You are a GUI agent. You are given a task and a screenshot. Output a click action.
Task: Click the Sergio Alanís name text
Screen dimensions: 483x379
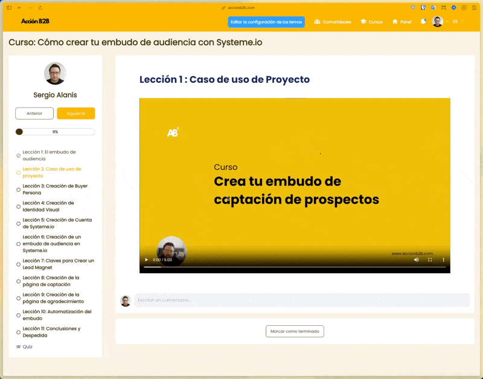(55, 95)
